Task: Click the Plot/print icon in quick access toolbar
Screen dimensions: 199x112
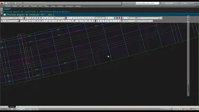Action: [16, 3]
